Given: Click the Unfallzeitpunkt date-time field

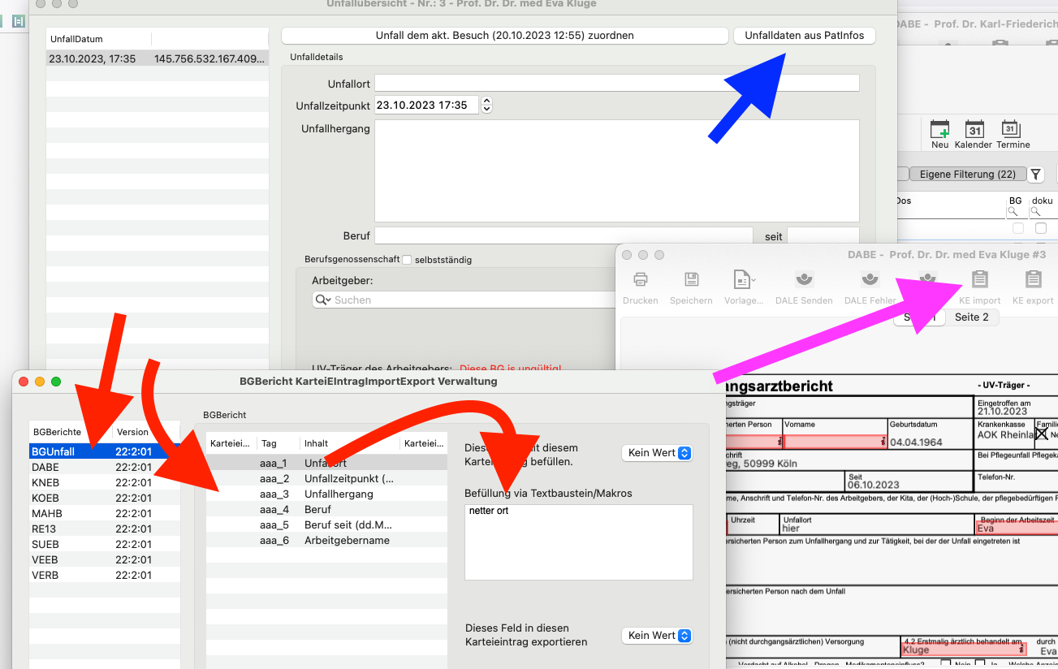Looking at the screenshot, I should tap(426, 105).
